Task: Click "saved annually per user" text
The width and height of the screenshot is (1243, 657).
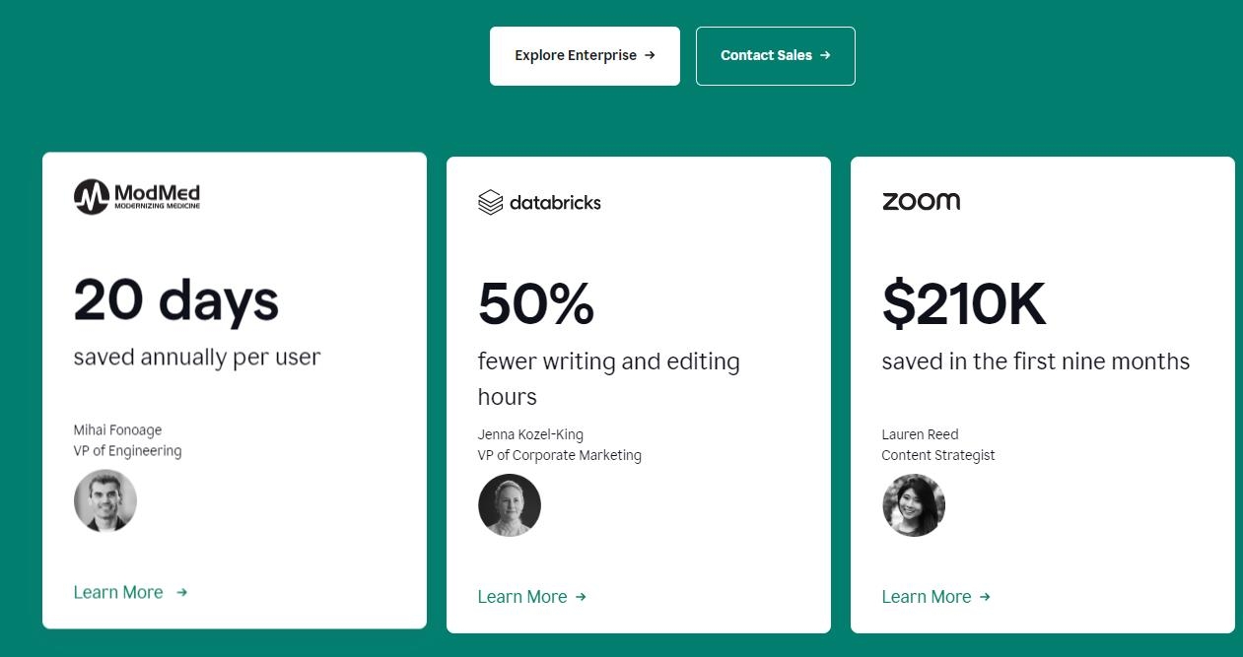Action: 197,357
